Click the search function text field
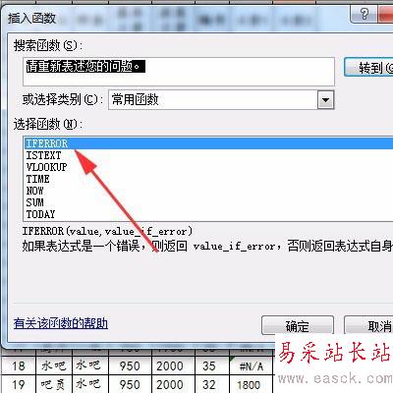This screenshot has height=393, width=393. point(179,72)
